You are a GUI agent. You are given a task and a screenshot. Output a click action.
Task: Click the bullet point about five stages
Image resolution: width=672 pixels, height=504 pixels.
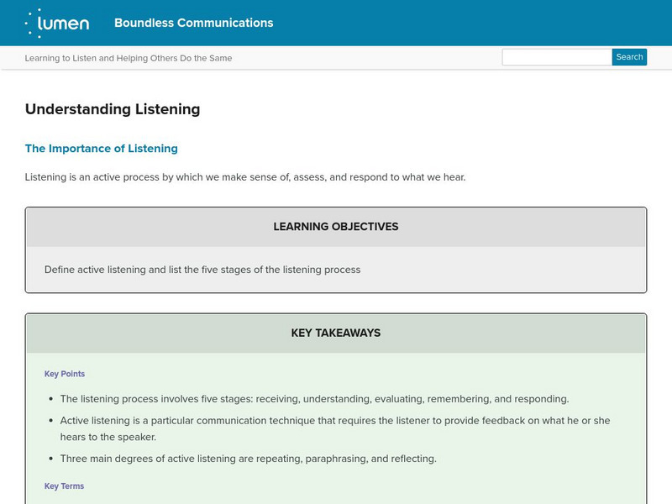(x=314, y=399)
